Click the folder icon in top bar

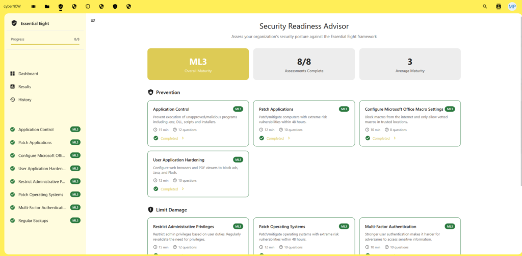pos(47,7)
